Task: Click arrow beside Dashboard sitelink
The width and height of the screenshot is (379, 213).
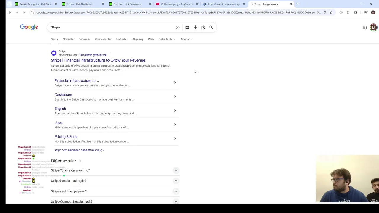Action: click(175, 96)
